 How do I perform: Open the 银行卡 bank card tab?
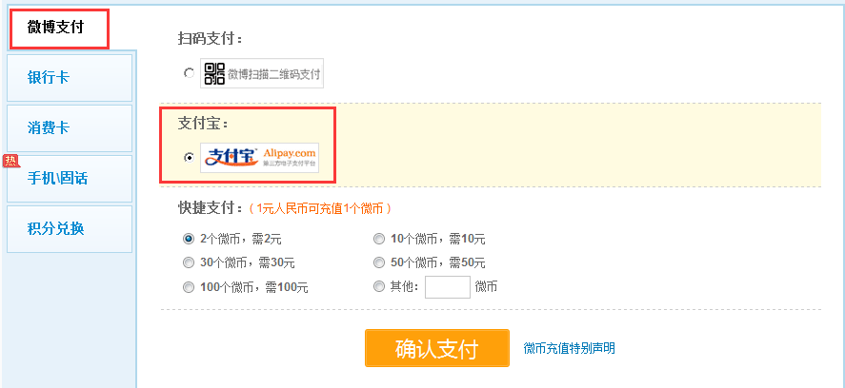(x=70, y=77)
